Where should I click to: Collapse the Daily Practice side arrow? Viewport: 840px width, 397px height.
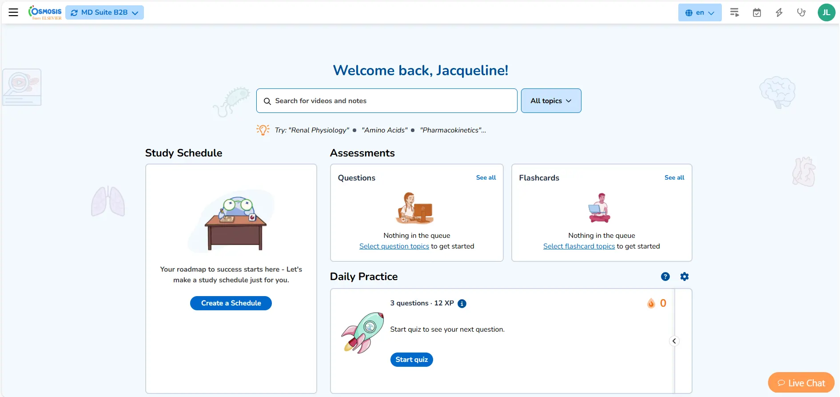click(674, 341)
